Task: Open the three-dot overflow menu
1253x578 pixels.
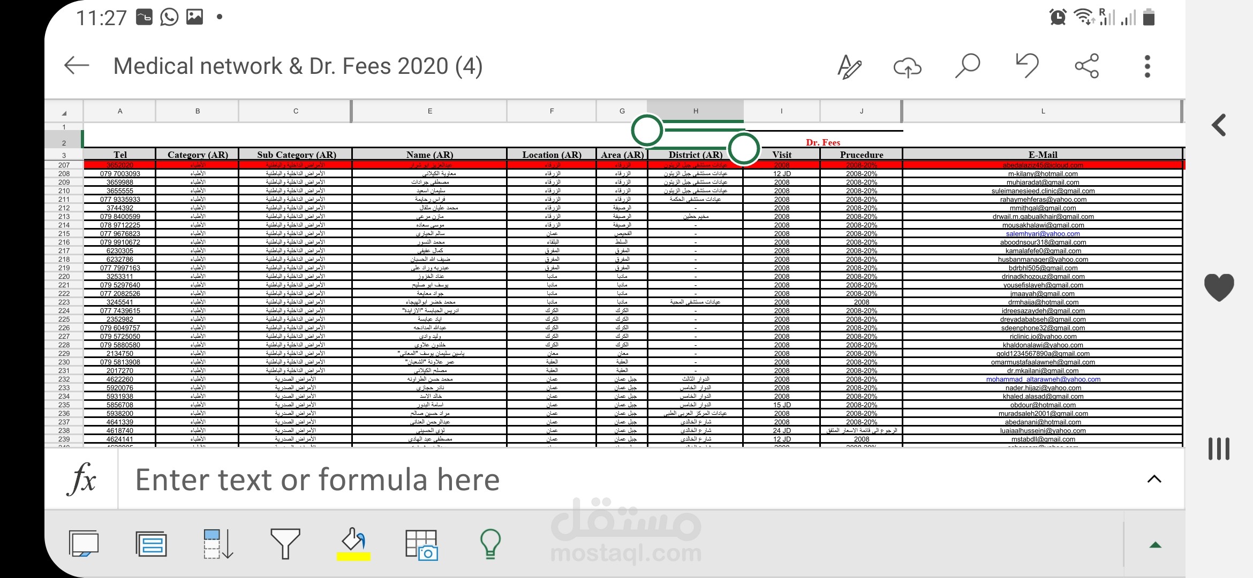Action: pos(1147,66)
